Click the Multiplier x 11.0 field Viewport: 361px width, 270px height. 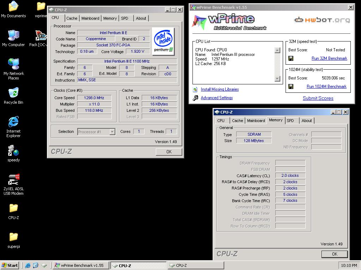point(94,104)
